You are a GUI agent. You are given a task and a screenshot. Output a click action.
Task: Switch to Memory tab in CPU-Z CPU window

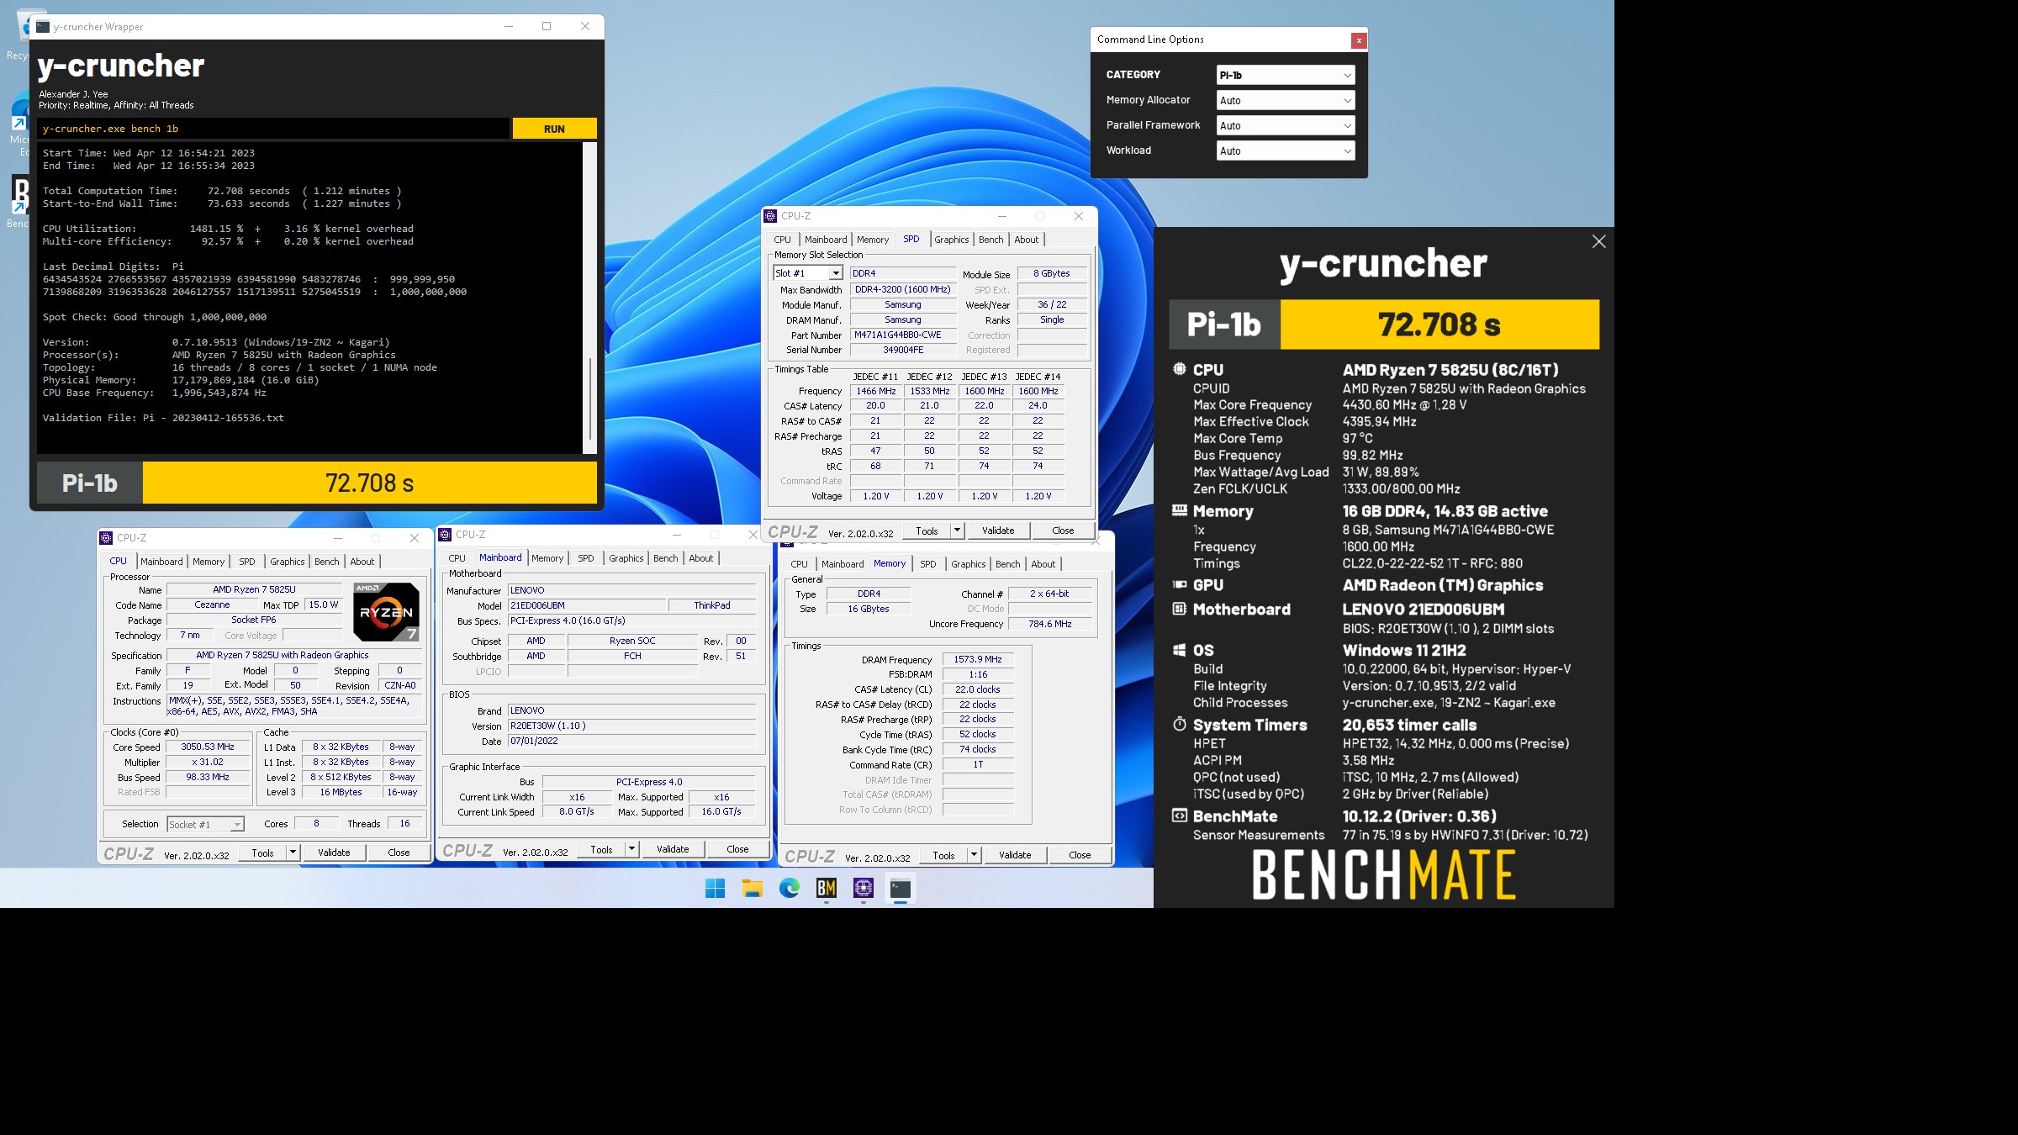(209, 562)
